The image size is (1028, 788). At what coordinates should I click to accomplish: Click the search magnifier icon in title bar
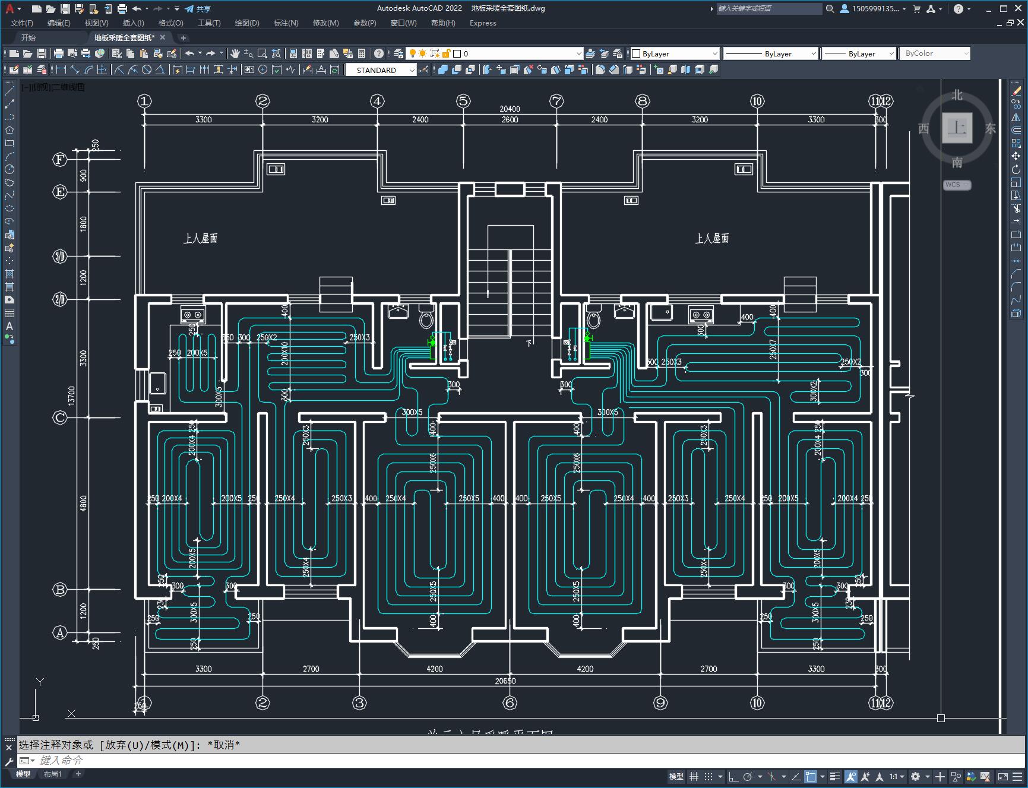(830, 8)
